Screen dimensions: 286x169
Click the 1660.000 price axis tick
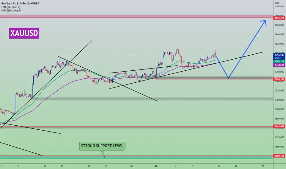pos(280,119)
